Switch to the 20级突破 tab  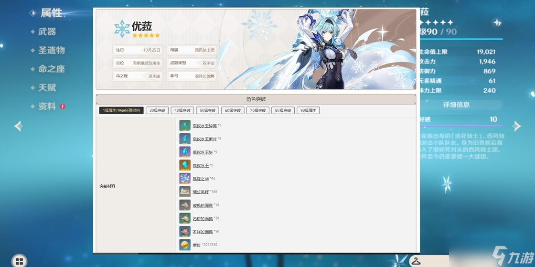(x=157, y=110)
